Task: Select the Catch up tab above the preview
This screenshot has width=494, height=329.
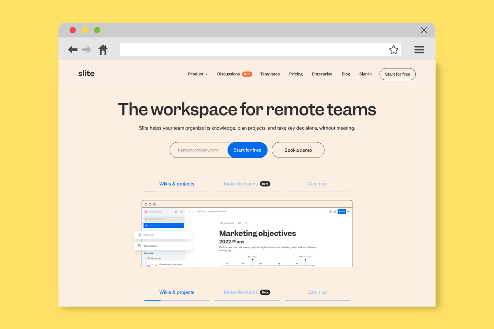Action: (317, 184)
